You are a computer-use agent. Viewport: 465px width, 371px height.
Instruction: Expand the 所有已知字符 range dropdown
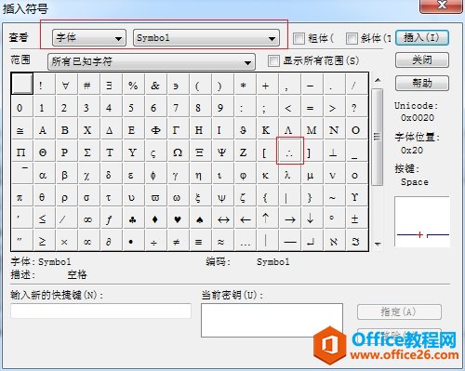coord(152,61)
